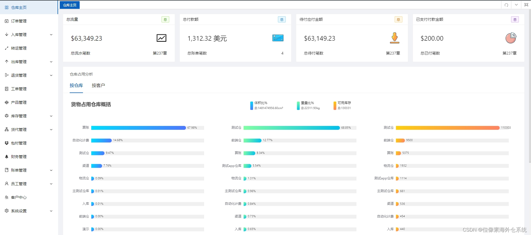Click the 退货管理 sidebar icon

point(7,75)
